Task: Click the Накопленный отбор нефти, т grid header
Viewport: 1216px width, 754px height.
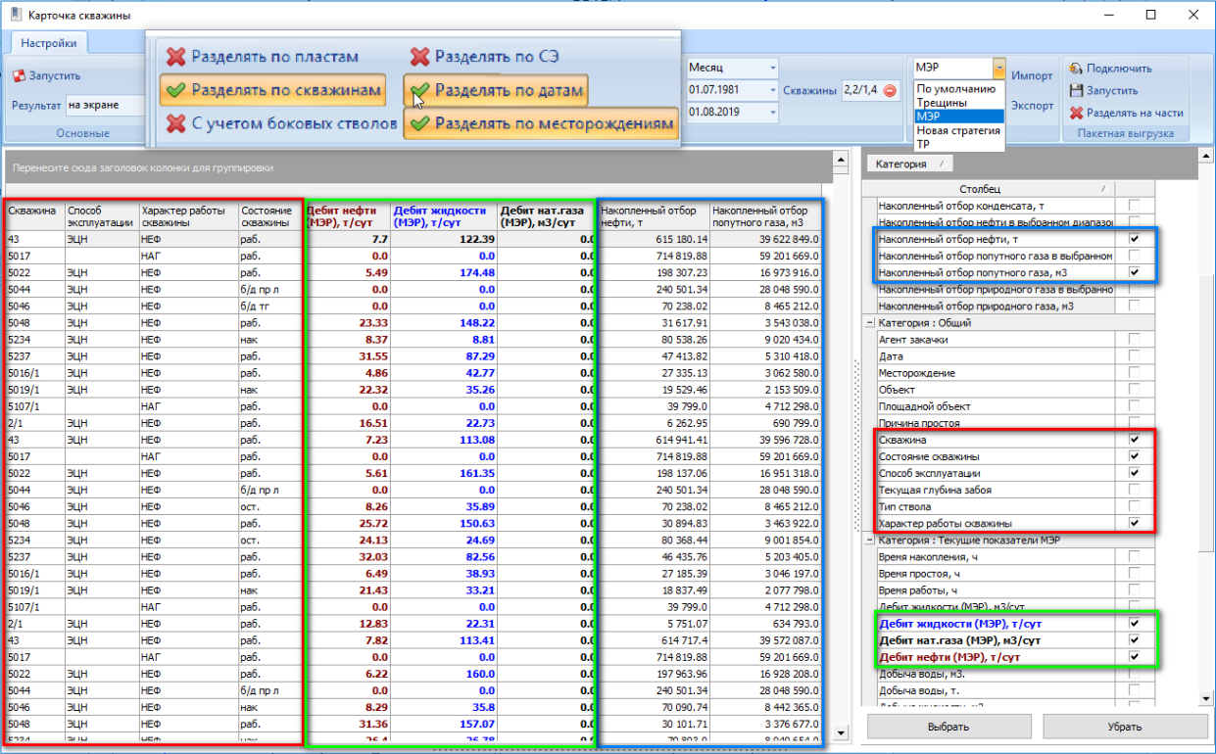Action: point(654,215)
